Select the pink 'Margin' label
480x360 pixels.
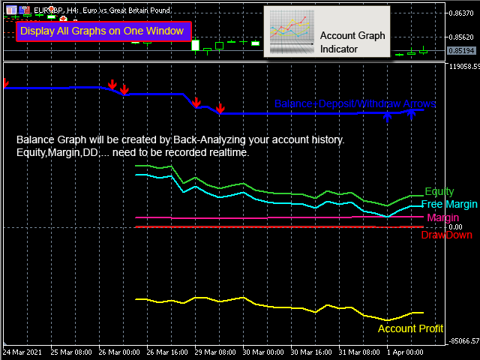(443, 217)
